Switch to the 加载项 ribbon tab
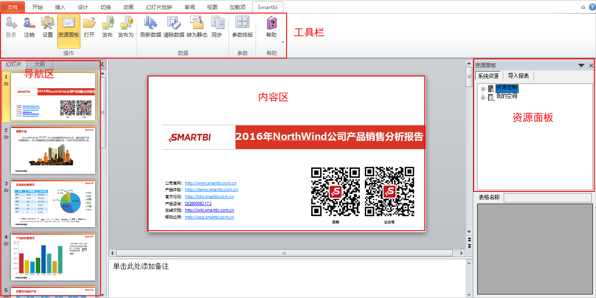The width and height of the screenshot is (596, 298). (238, 7)
